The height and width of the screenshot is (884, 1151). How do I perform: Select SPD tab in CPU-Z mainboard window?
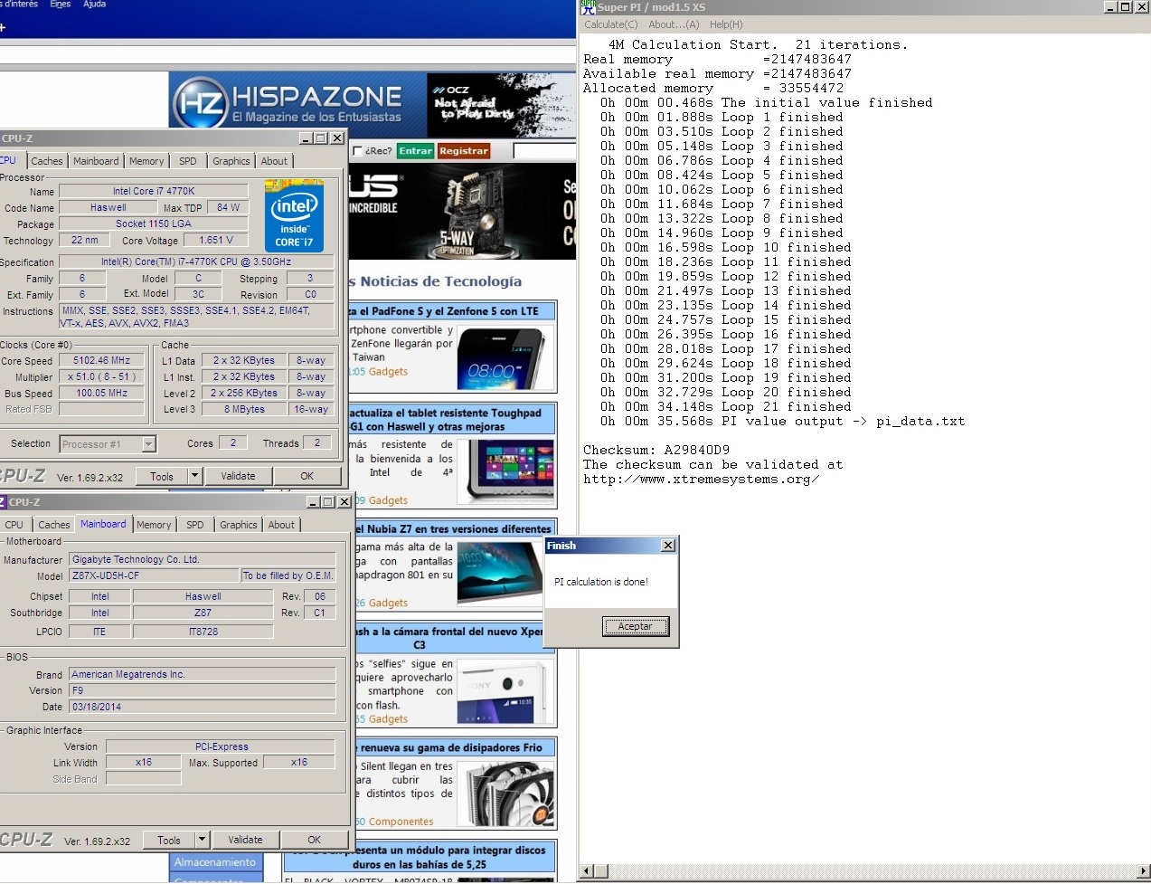point(194,525)
